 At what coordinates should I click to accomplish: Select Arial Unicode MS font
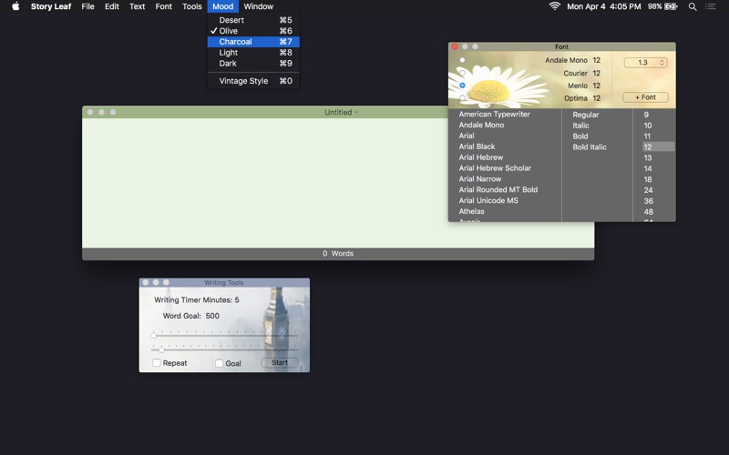tap(488, 200)
